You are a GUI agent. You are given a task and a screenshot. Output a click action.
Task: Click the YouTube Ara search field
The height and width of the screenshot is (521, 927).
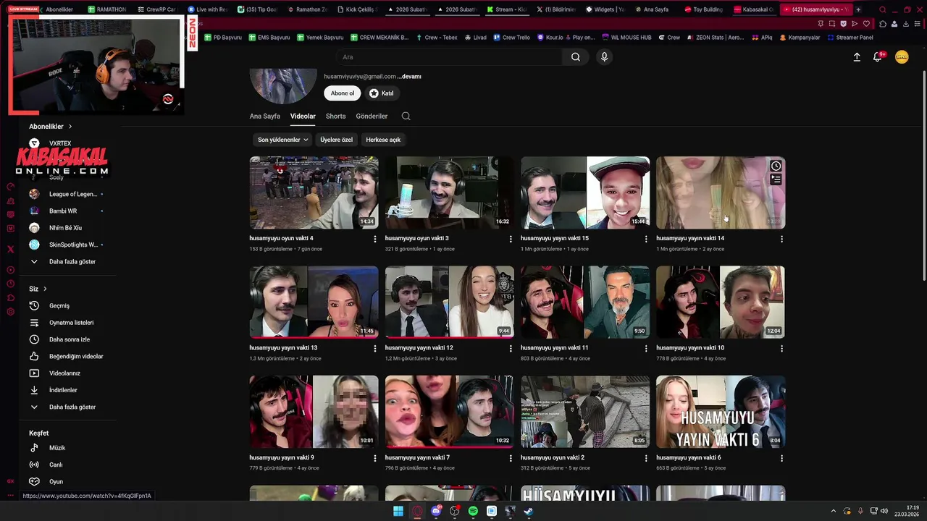pos(448,57)
